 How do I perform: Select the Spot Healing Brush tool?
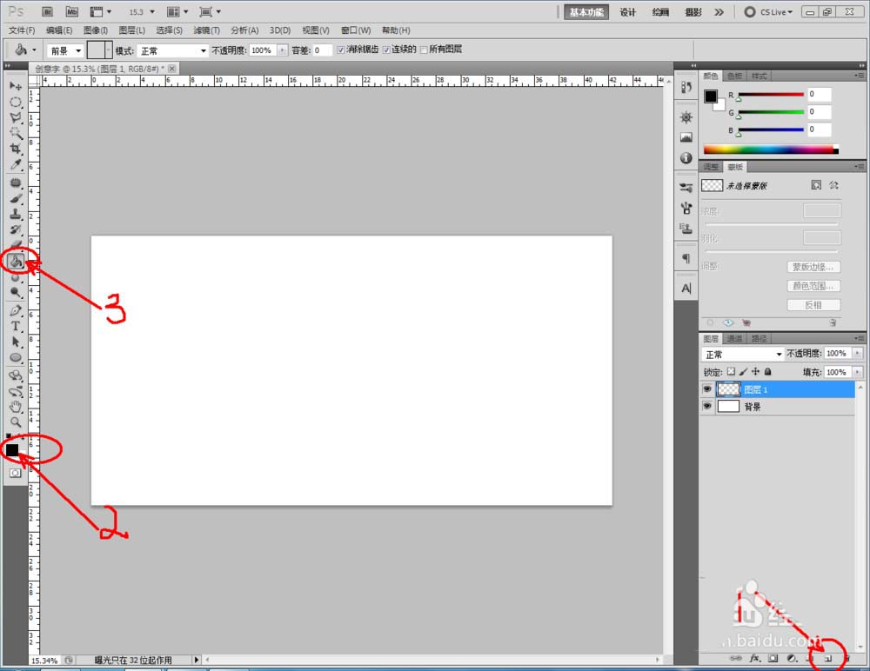coord(16,183)
